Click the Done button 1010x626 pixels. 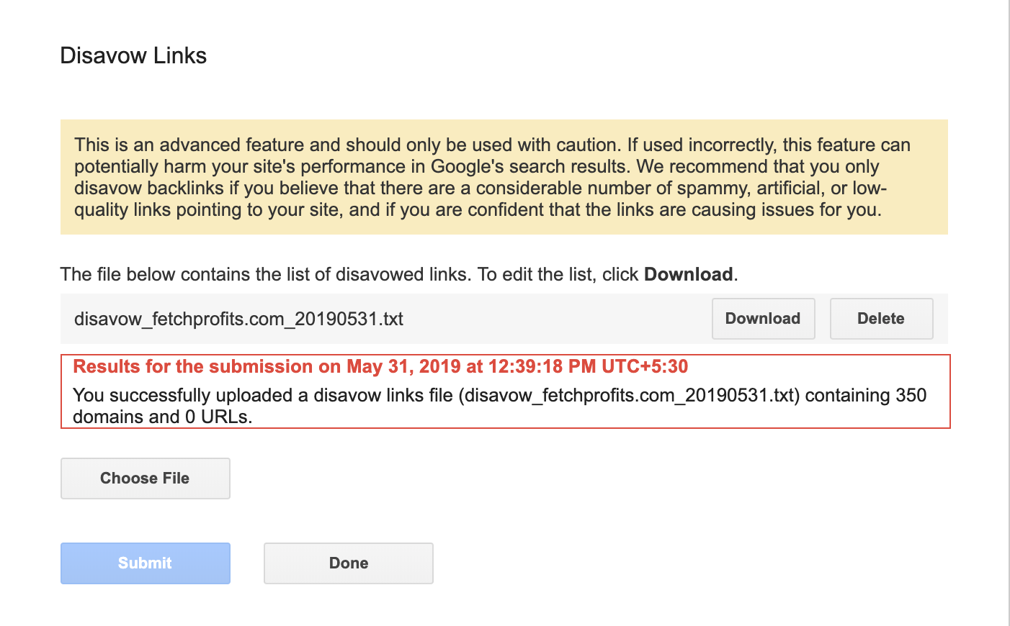(349, 563)
